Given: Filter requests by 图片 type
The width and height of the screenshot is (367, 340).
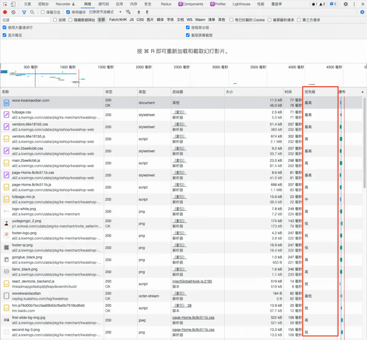Looking at the screenshot, I should (150, 20).
